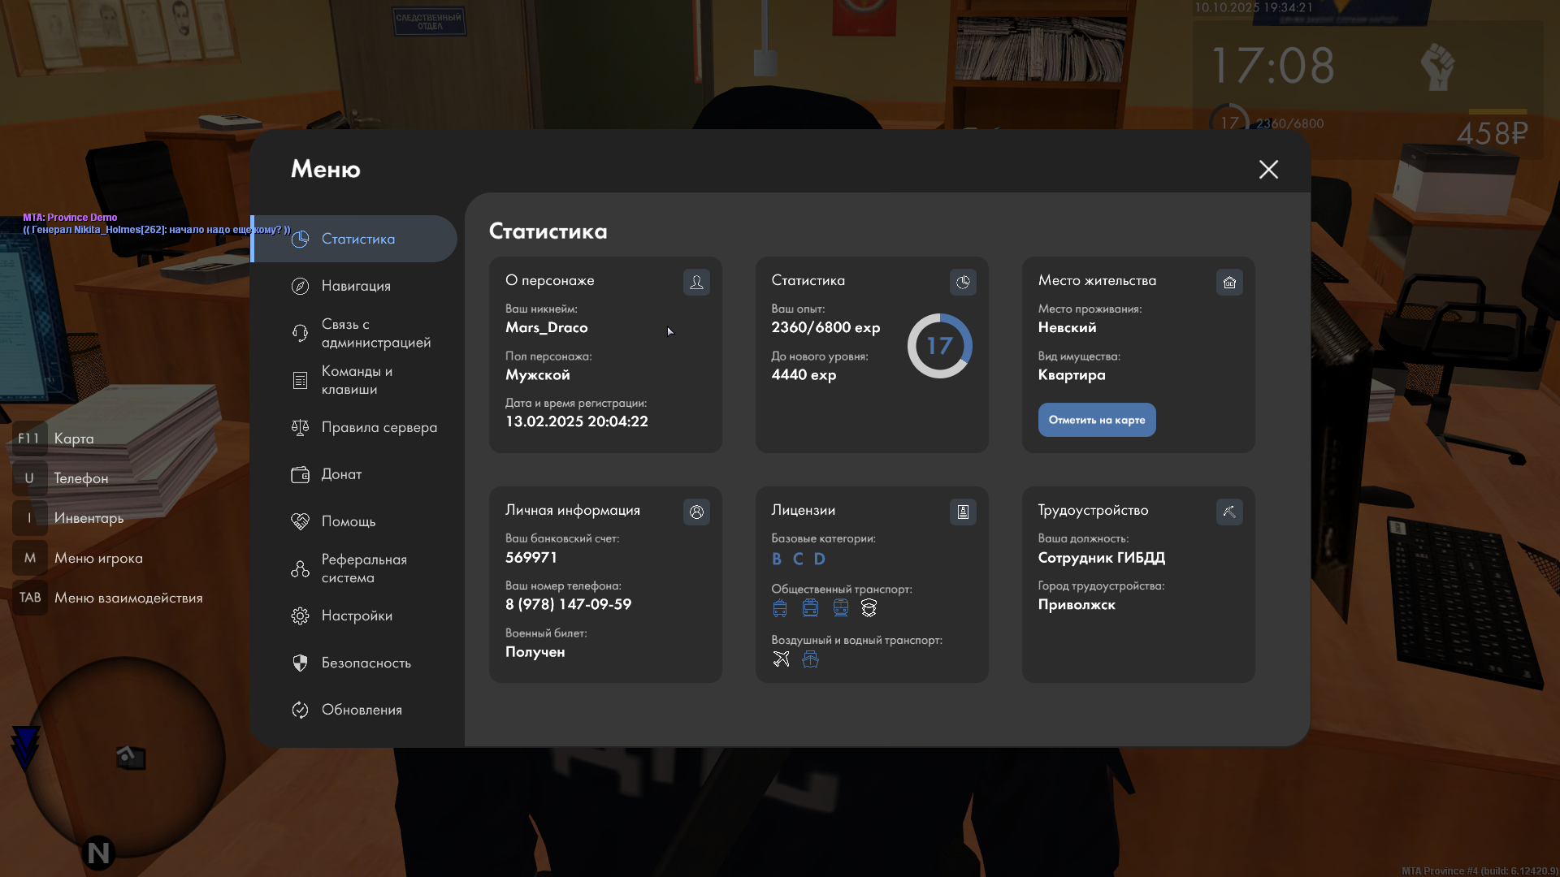1560x877 pixels.
Task: Click the pie chart icon in Статистика card
Action: coord(963,282)
